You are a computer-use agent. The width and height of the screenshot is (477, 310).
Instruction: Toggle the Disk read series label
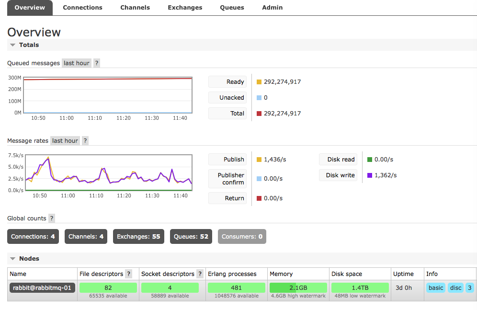click(338, 160)
